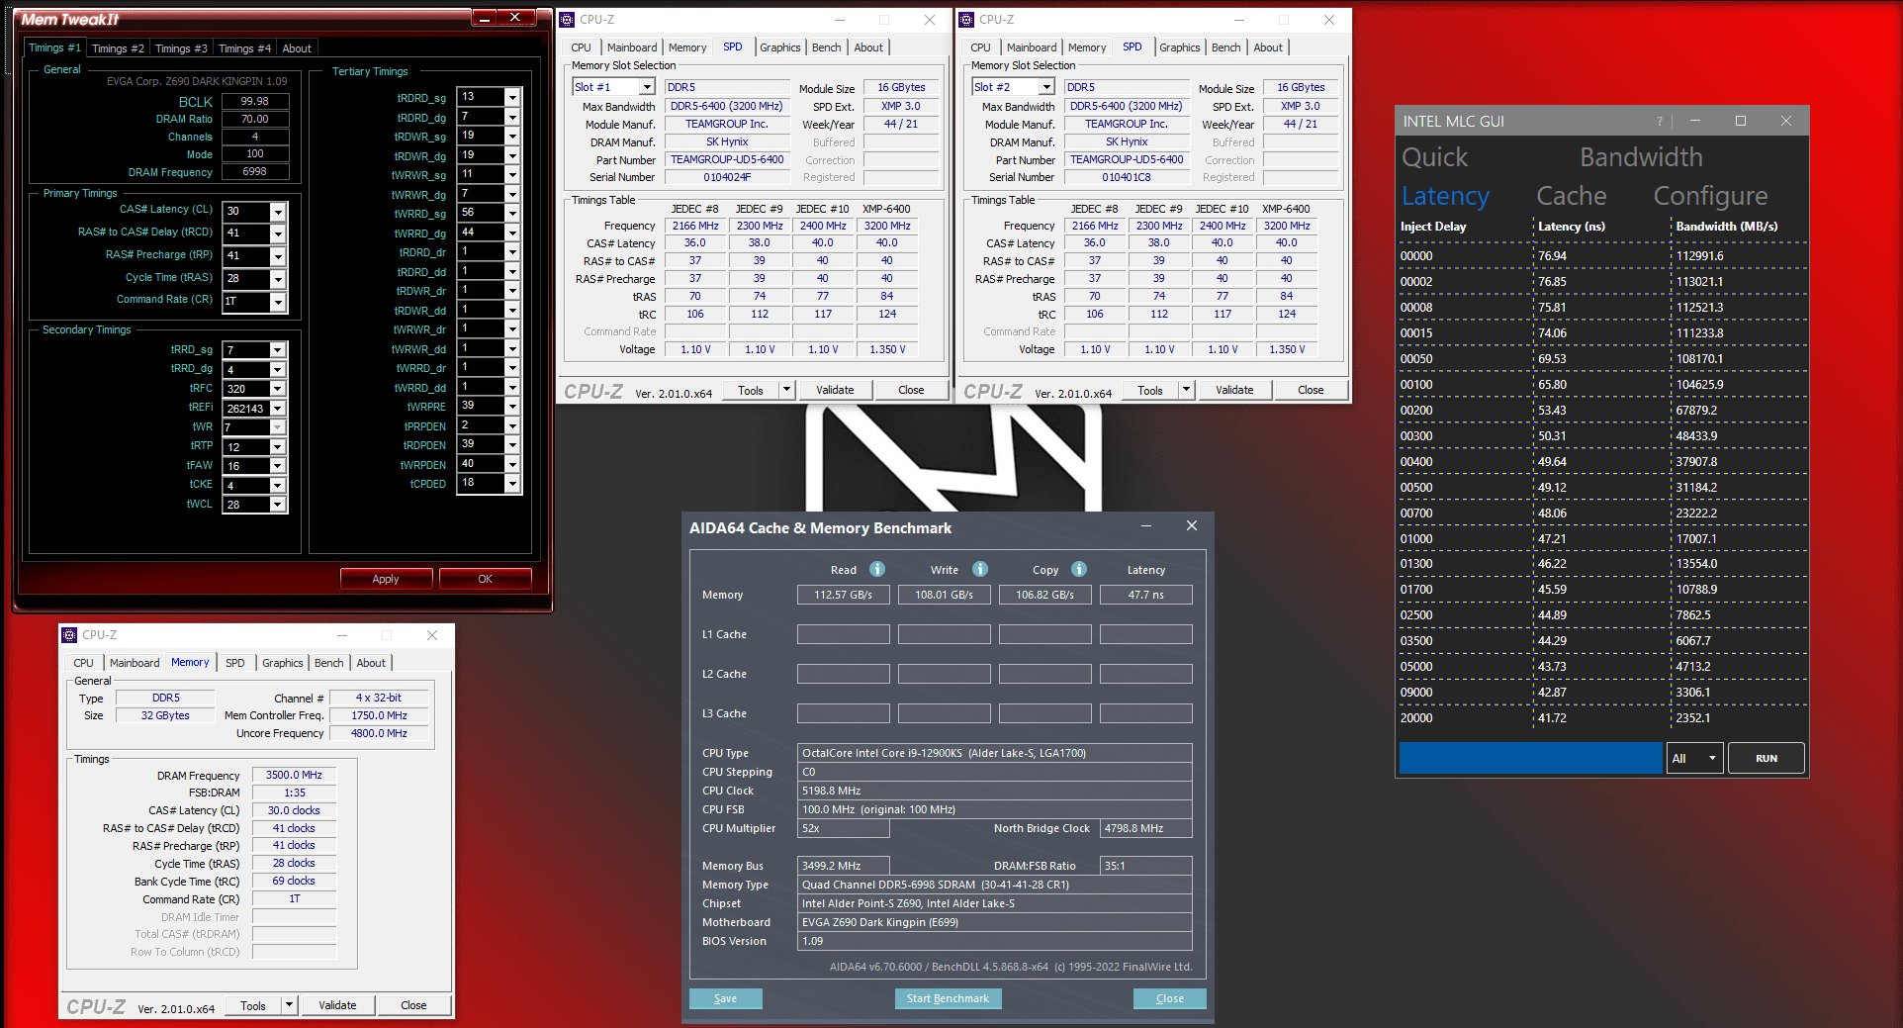Click the DRAM Frequency field showing 6998

click(x=255, y=172)
